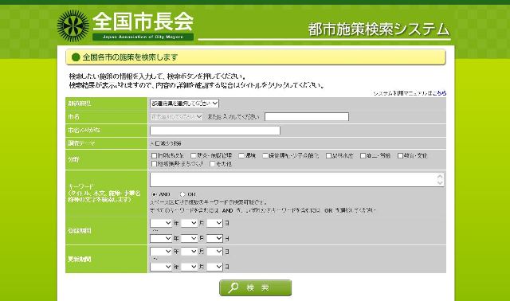Click the 調査テーマ row label
The height and width of the screenshot is (301, 510).
pos(81,143)
